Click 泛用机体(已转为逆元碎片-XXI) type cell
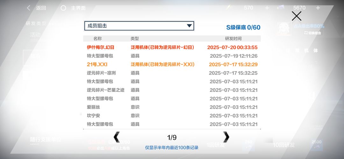Screen dimensions: 344x159 (x=162, y=65)
